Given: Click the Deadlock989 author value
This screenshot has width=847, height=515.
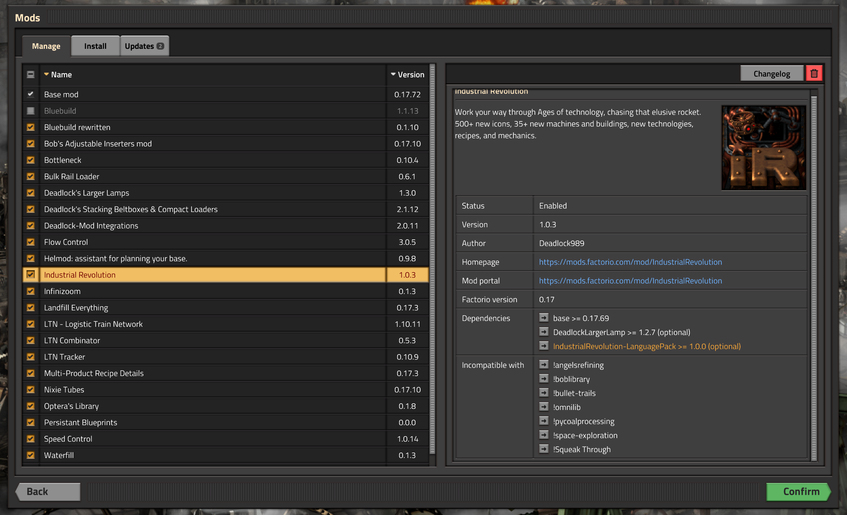Looking at the screenshot, I should click(561, 243).
